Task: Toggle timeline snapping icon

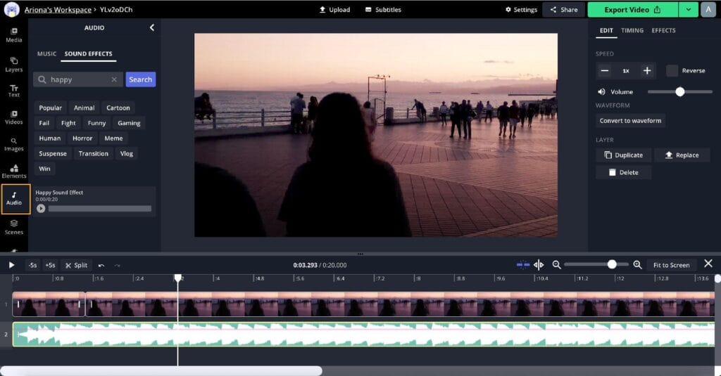Action: (x=523, y=265)
